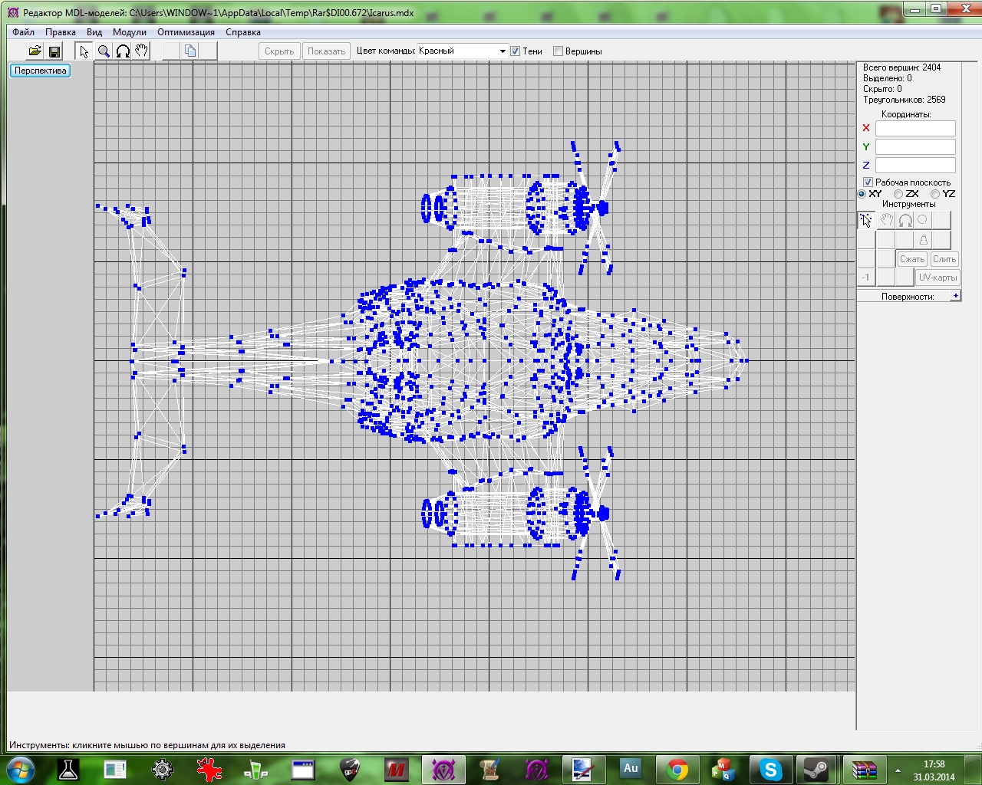Viewport: 982px width, 785px height.
Task: Choose the hand move tool in the Инструменты panel
Action: coord(886,221)
